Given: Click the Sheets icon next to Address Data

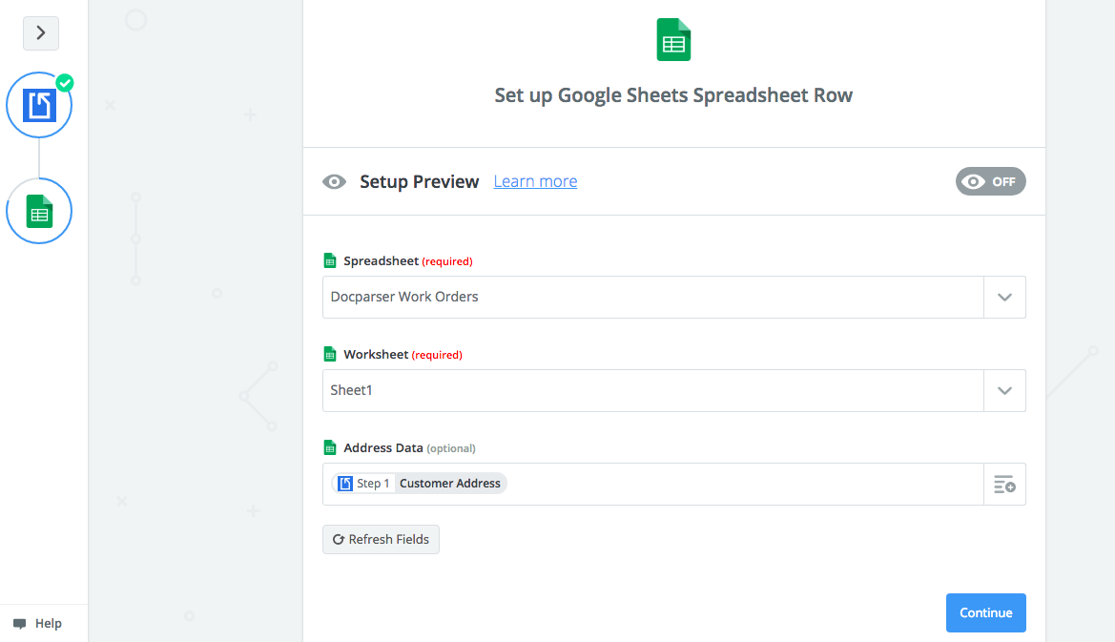Looking at the screenshot, I should [330, 448].
